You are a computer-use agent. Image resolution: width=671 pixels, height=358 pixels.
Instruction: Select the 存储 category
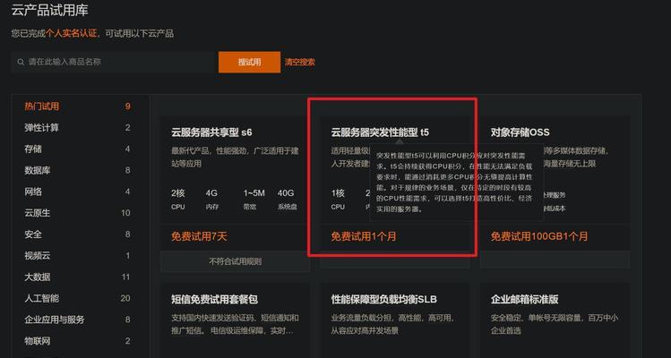[33, 149]
